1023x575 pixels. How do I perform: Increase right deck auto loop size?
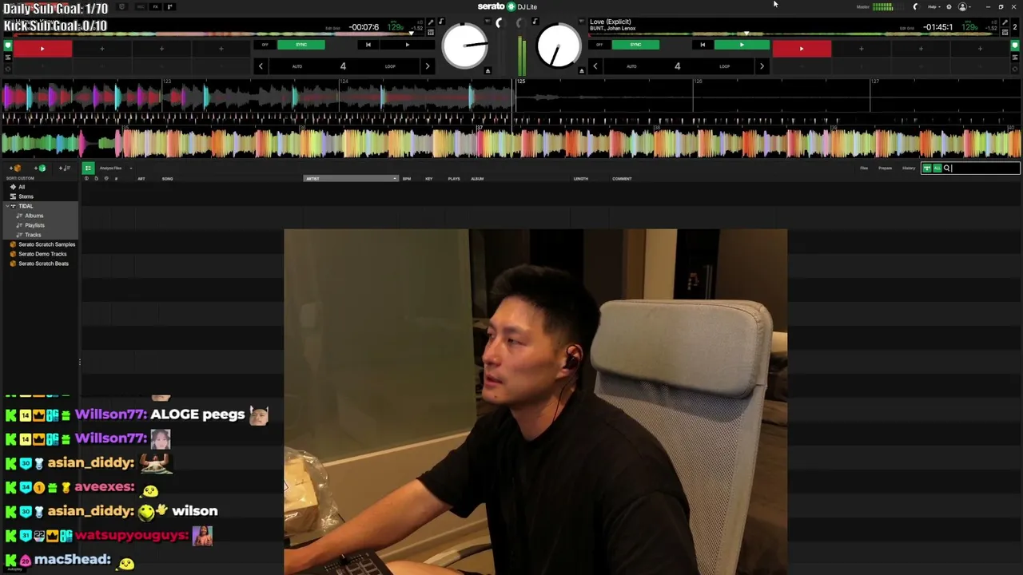point(762,66)
